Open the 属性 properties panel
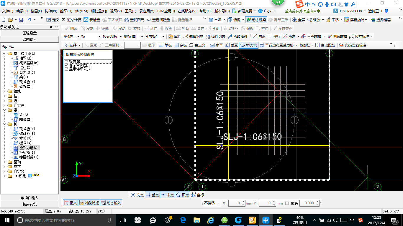403x226 pixels. pyautogui.click(x=175, y=36)
